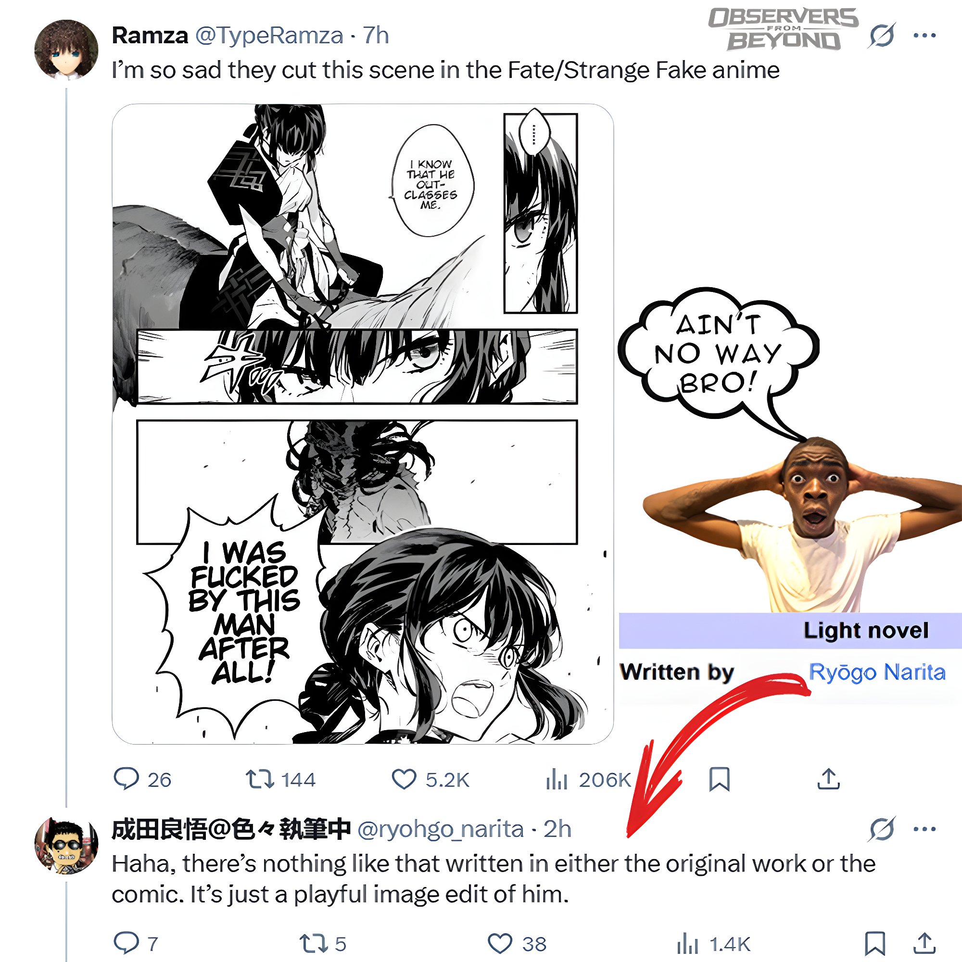This screenshot has width=962, height=962.
Task: Bookmark Ramza's Fate/Strange Fake tweet
Action: pos(719,779)
